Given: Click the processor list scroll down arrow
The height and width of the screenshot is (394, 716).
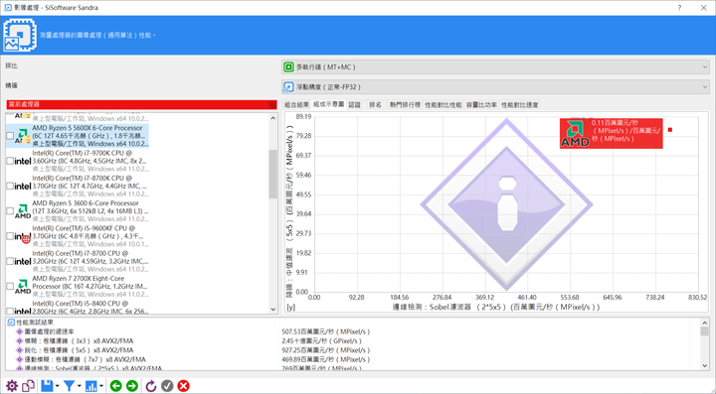Looking at the screenshot, I should pyautogui.click(x=273, y=310).
